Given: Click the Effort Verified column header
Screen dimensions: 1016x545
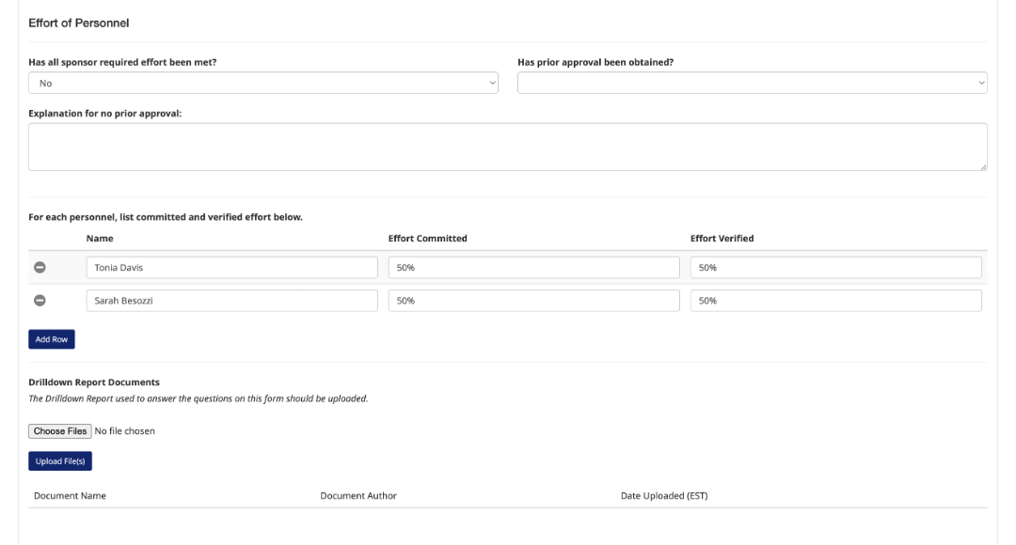Looking at the screenshot, I should (722, 239).
